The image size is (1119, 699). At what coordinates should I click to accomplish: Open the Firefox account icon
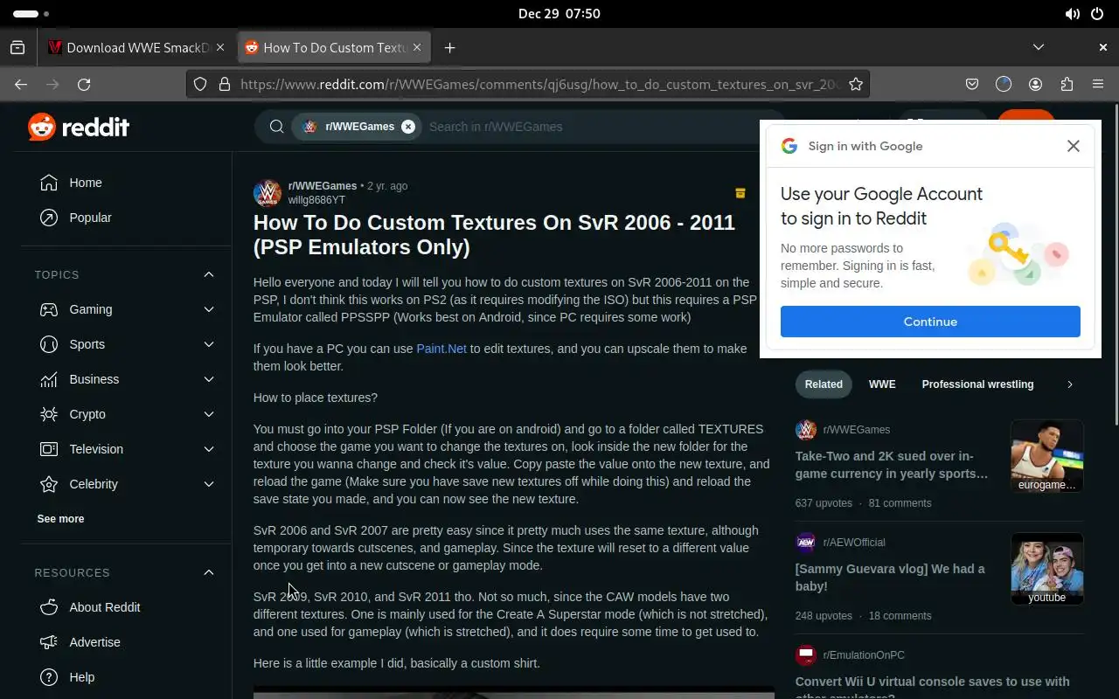[x=1035, y=84]
